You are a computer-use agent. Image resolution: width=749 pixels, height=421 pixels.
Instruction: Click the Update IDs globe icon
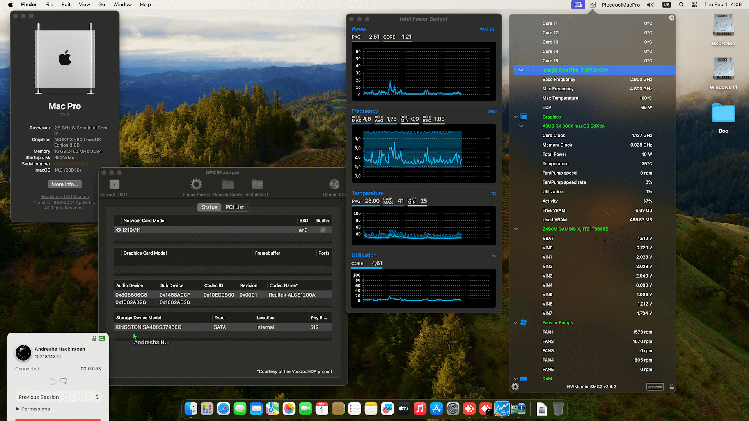[x=334, y=184]
